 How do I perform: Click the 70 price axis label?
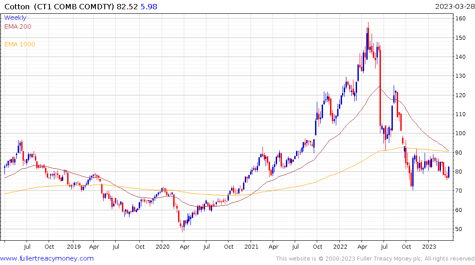point(459,191)
